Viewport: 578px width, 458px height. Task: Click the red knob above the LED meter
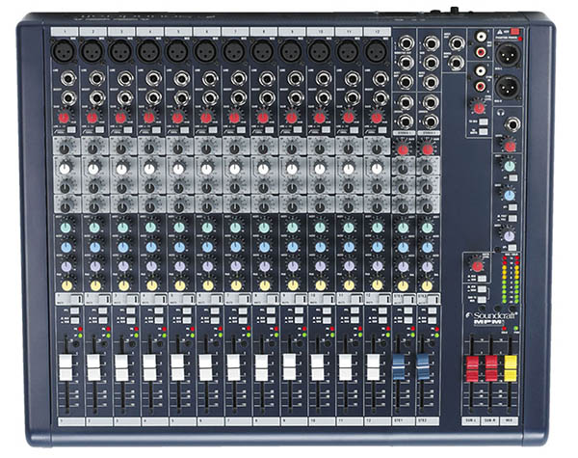[476, 266]
